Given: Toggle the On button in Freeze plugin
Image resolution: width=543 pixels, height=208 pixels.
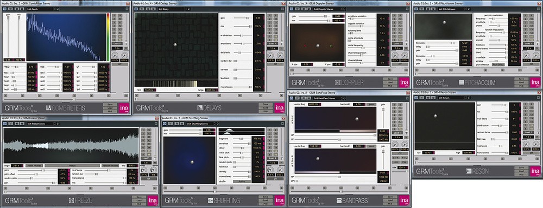Looking at the screenshot, I should (149, 179).
